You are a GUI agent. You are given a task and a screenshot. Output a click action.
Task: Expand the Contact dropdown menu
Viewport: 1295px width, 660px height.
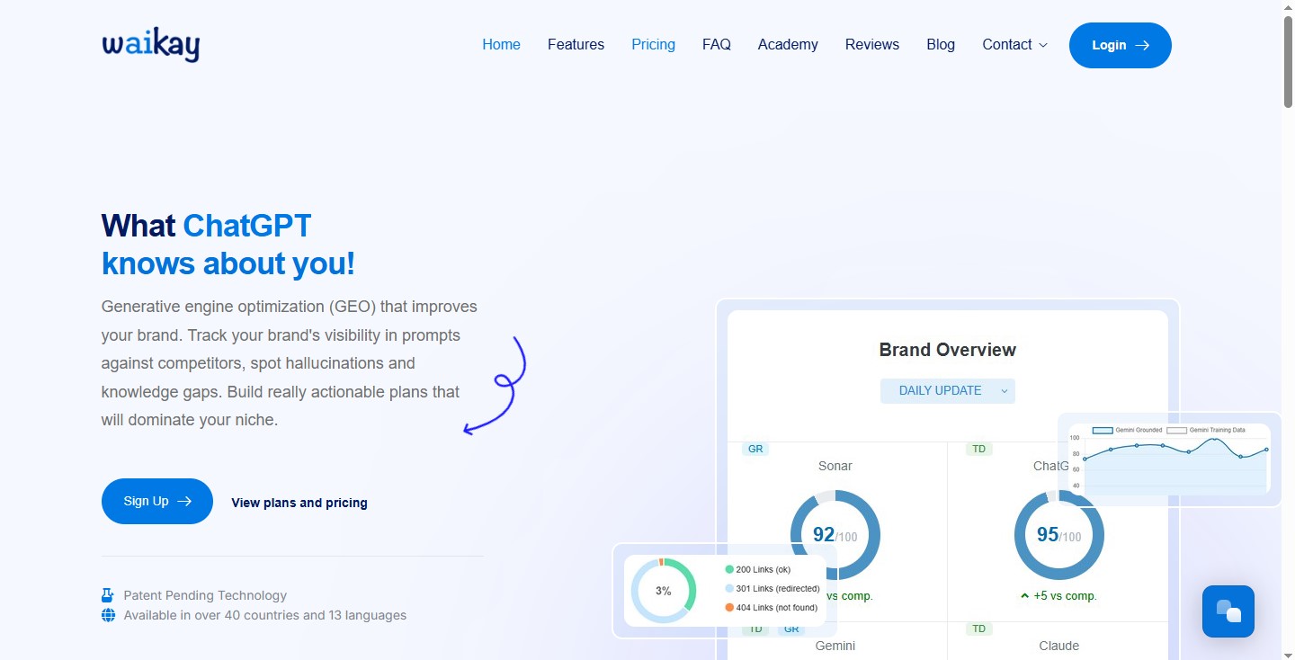(1014, 45)
